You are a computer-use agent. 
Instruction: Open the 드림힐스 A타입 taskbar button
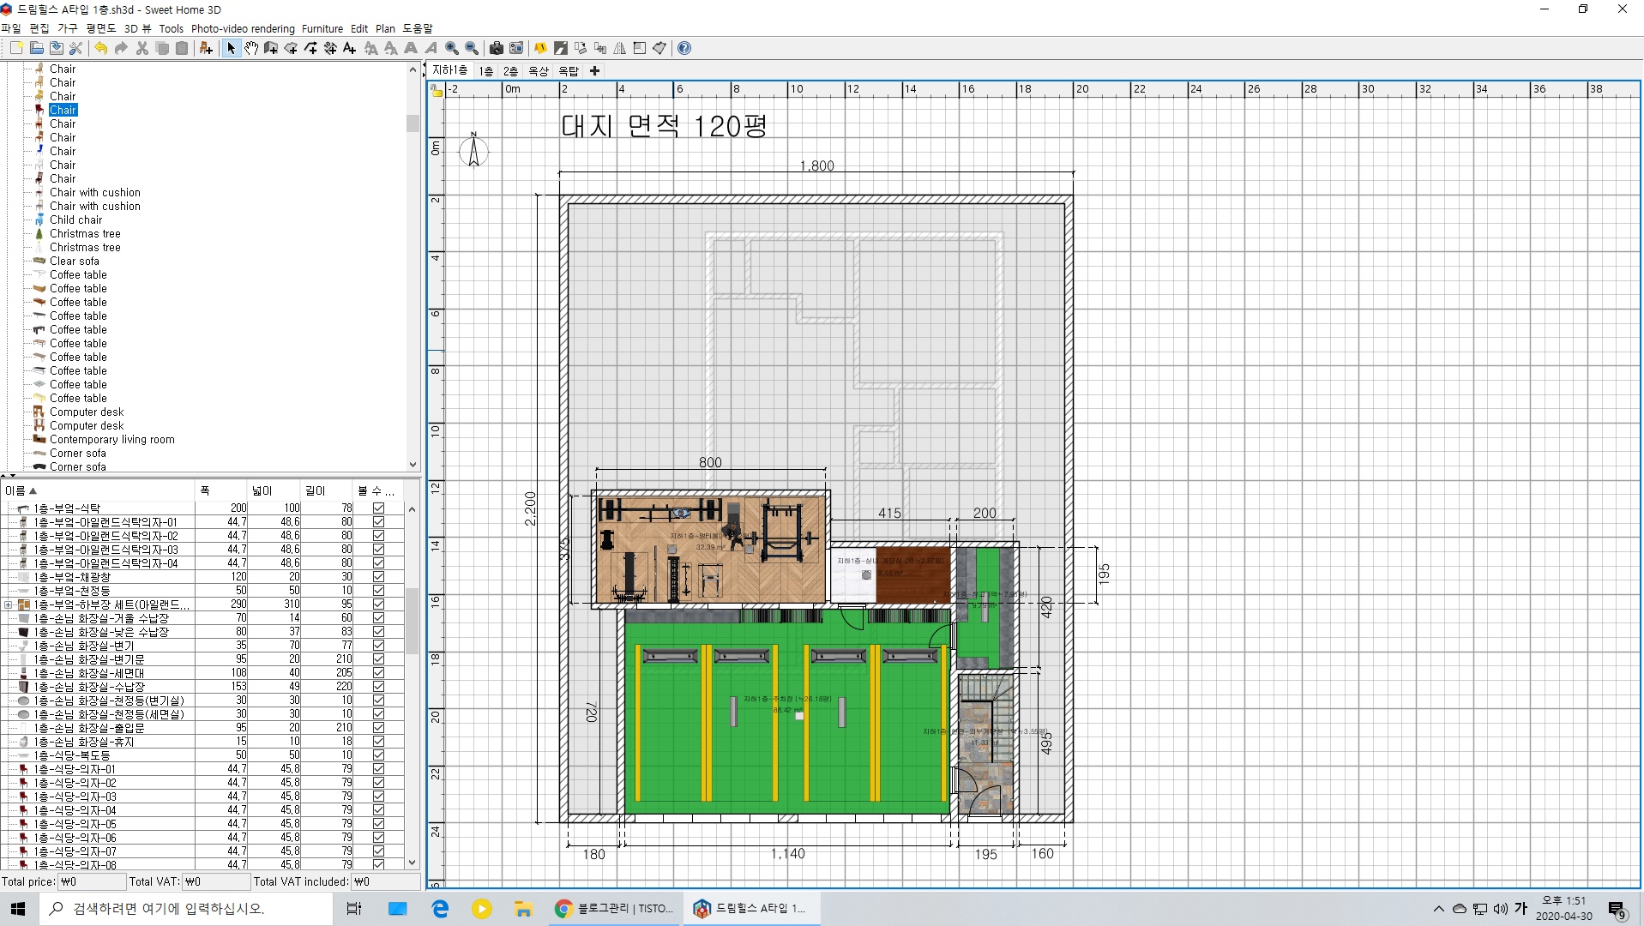coord(751,909)
